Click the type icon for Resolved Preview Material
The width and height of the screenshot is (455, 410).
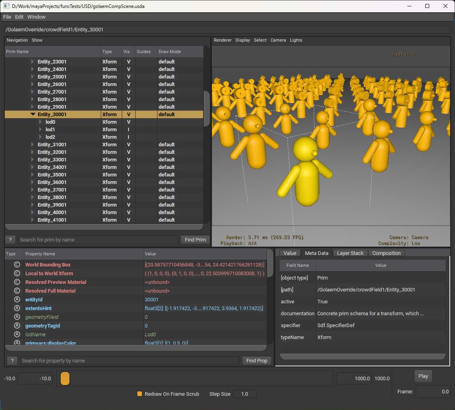(17, 282)
